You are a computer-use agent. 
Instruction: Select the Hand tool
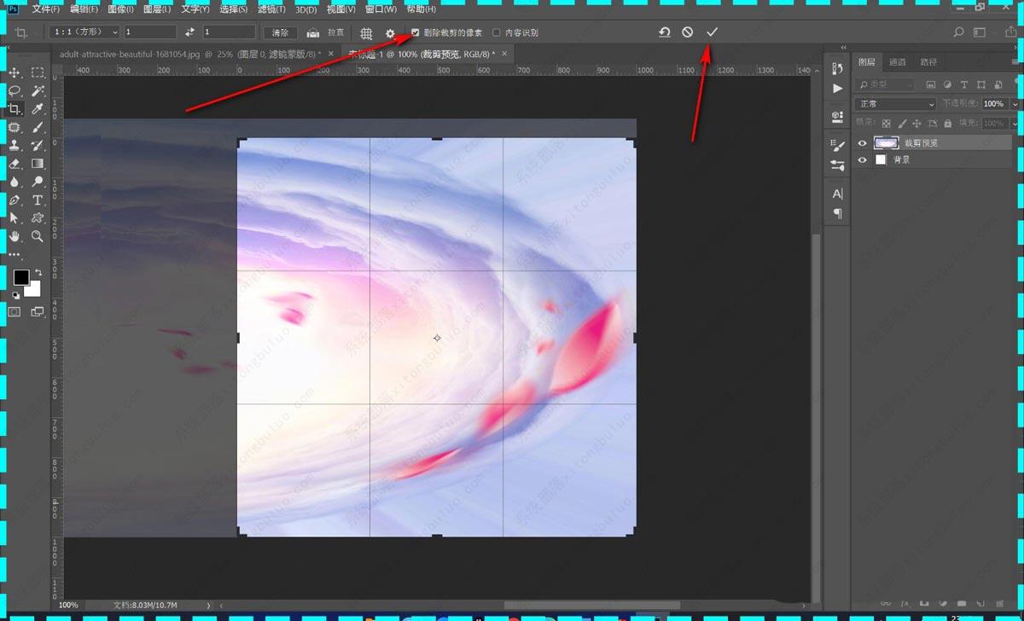[15, 236]
